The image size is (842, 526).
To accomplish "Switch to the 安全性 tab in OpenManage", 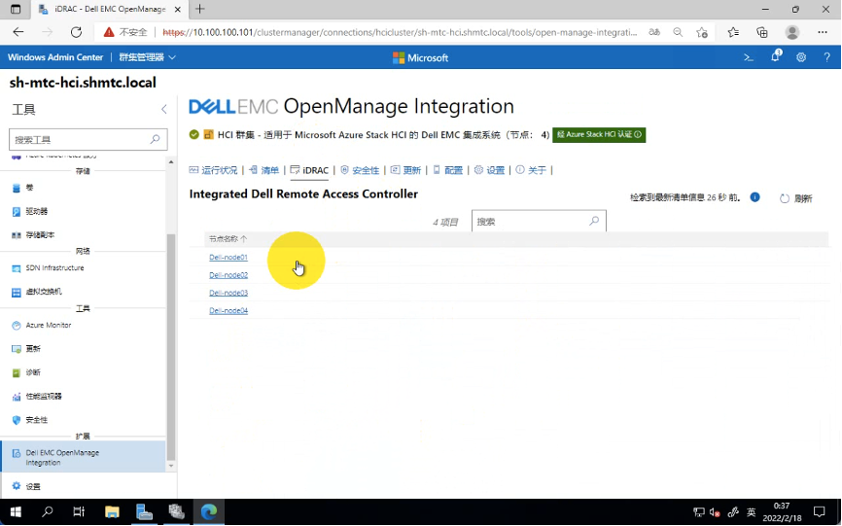I will (x=360, y=170).
